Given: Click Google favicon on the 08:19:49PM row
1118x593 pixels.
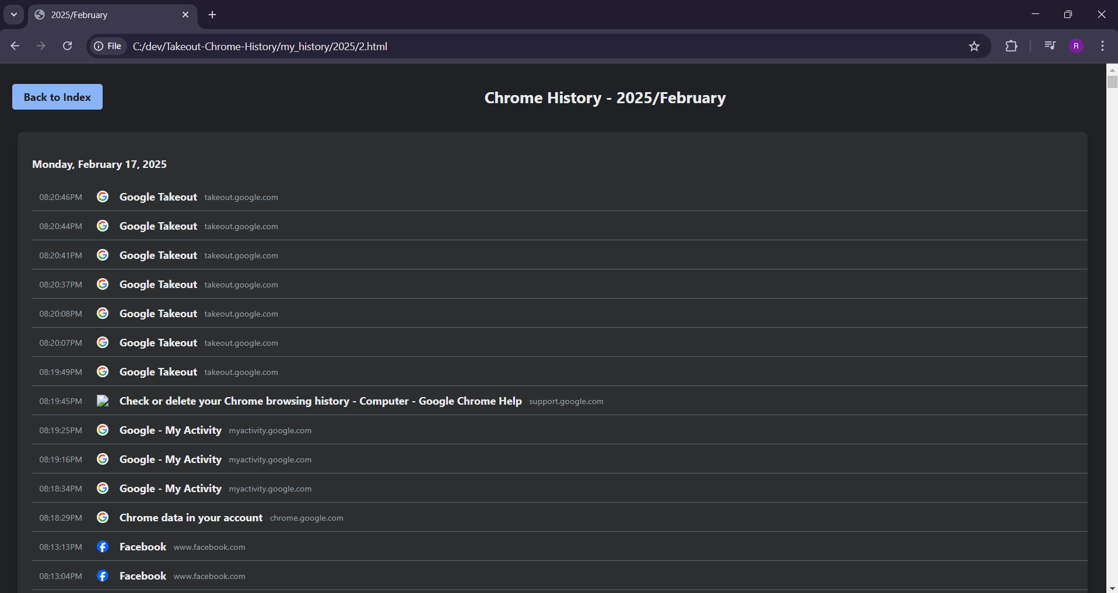Looking at the screenshot, I should click(x=103, y=371).
